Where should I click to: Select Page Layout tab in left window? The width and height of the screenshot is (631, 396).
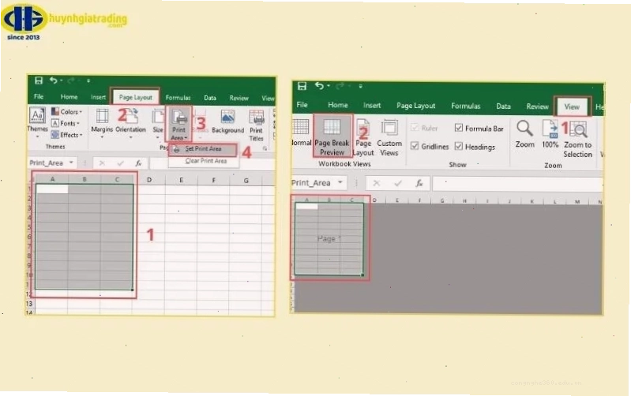(136, 97)
